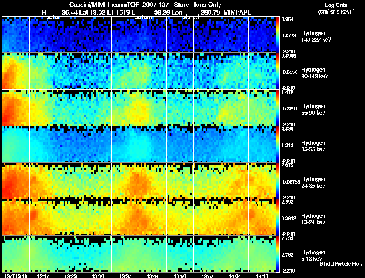Select the color bar beside Hydrogen 24-35 keV

coord(277,181)
